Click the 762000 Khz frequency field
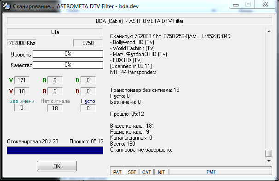This screenshot has width=279, height=181. pos(22,43)
